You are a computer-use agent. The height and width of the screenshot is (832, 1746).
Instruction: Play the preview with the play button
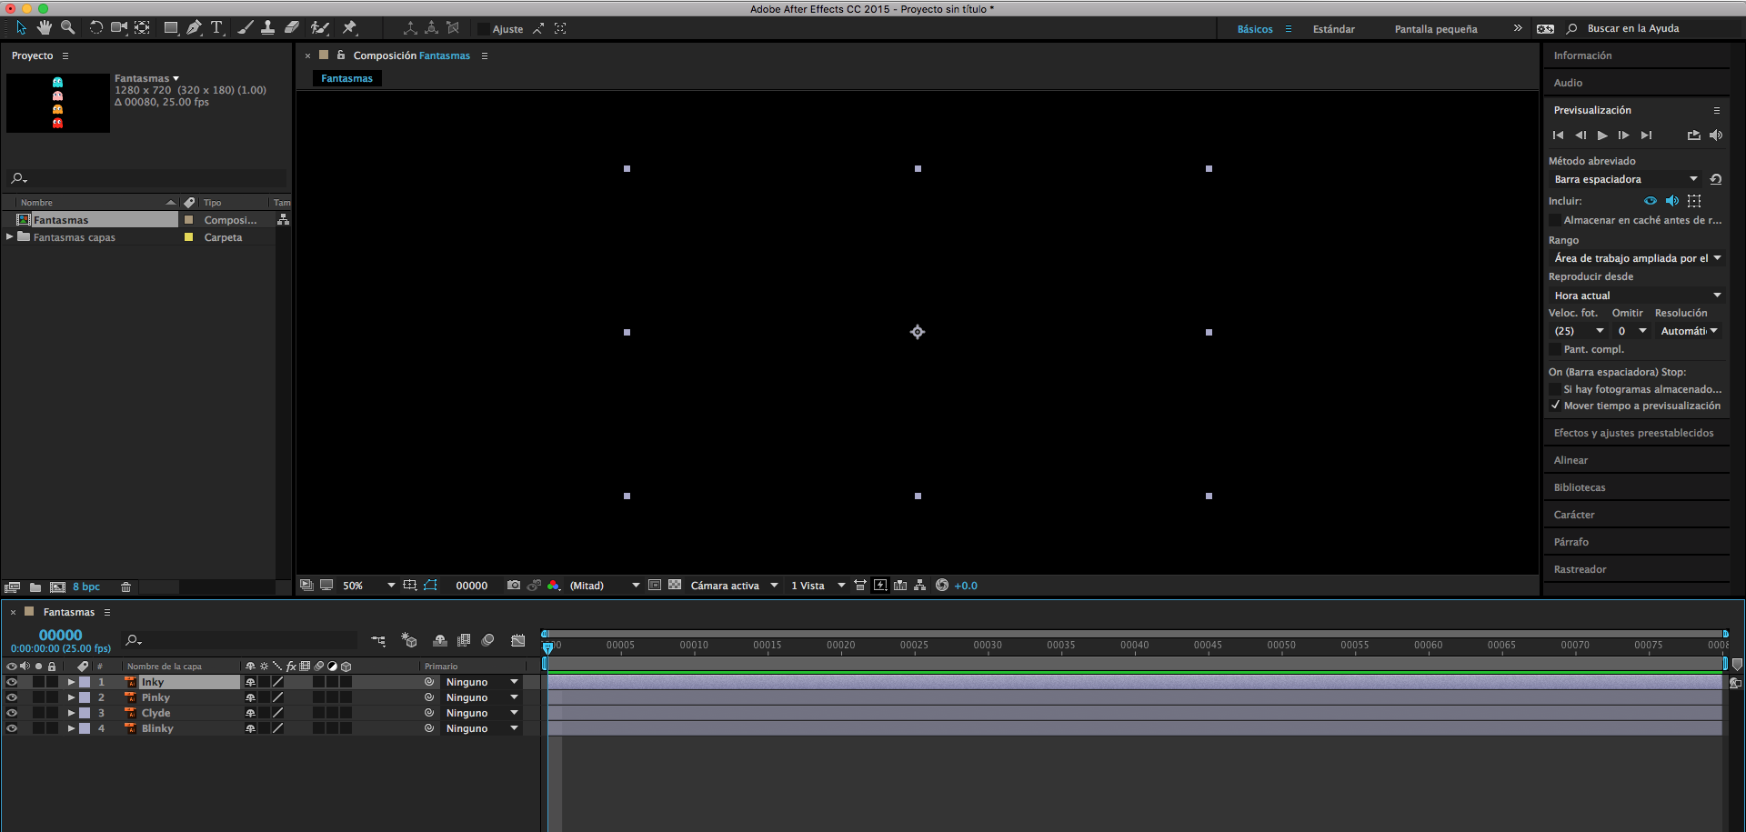tap(1602, 135)
